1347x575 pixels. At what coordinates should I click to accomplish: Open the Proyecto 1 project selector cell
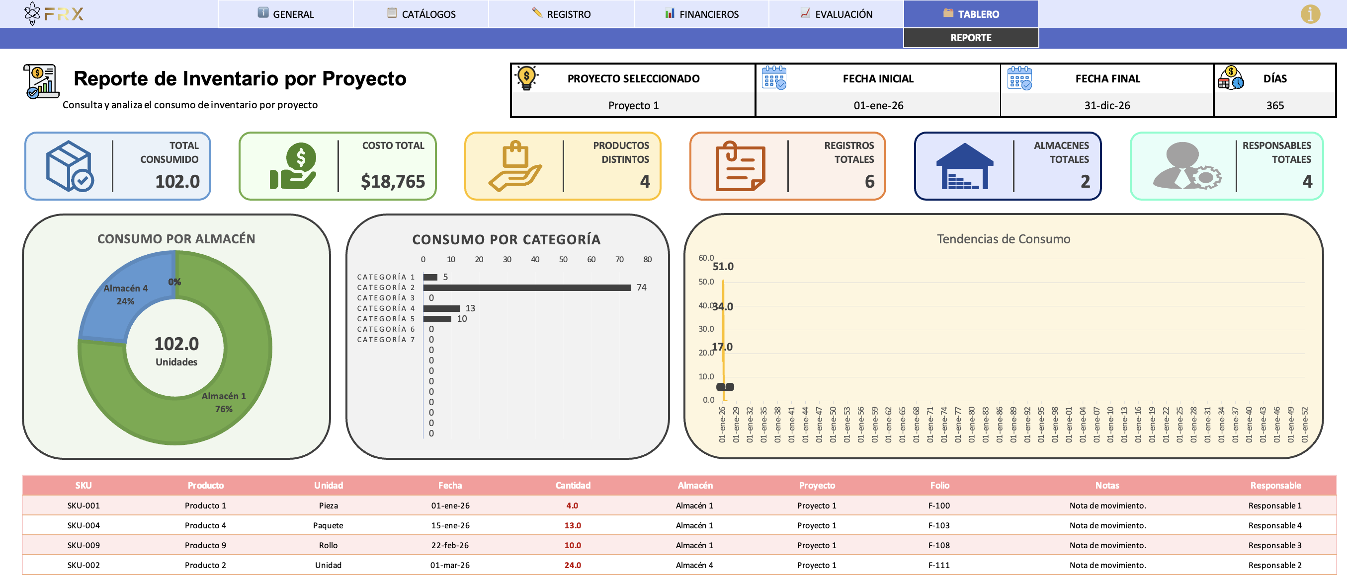pos(633,105)
